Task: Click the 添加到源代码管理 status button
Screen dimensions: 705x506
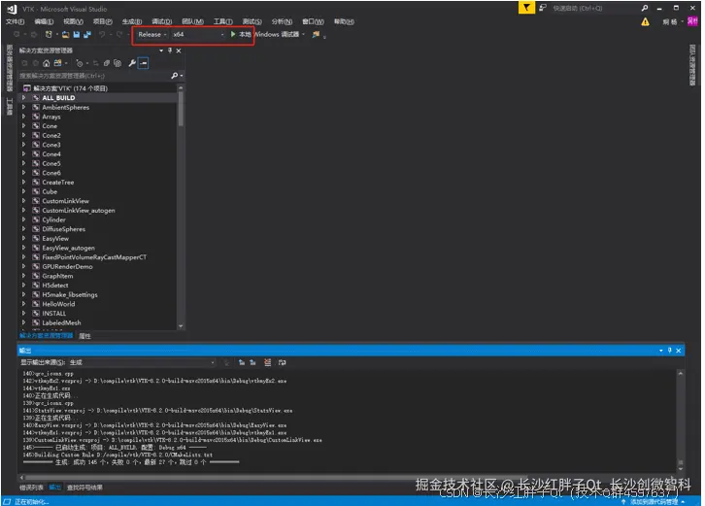Action: pyautogui.click(x=654, y=501)
